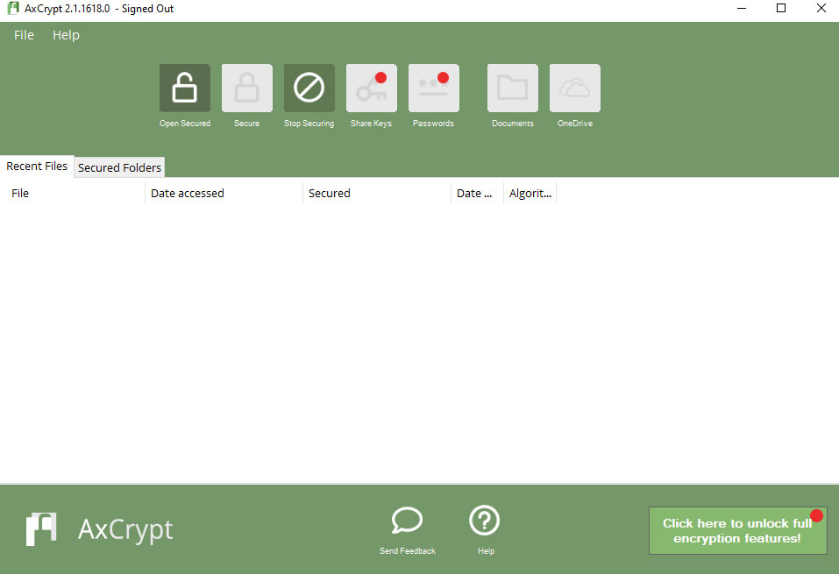The width and height of the screenshot is (839, 574).
Task: Click the Open Secured unlocked padlock icon
Action: click(x=185, y=89)
